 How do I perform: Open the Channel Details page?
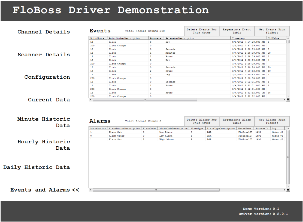pos(44,32)
